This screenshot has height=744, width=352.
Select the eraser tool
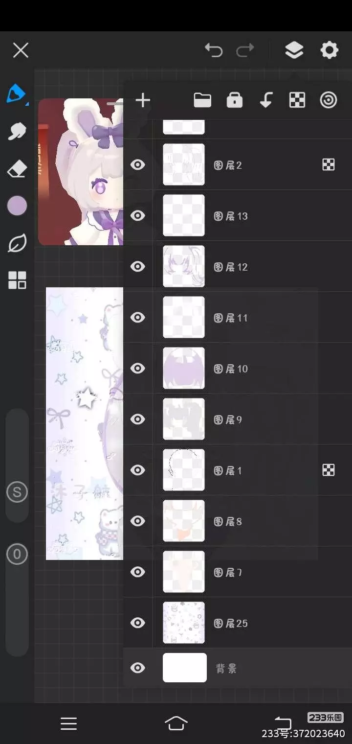[17, 169]
